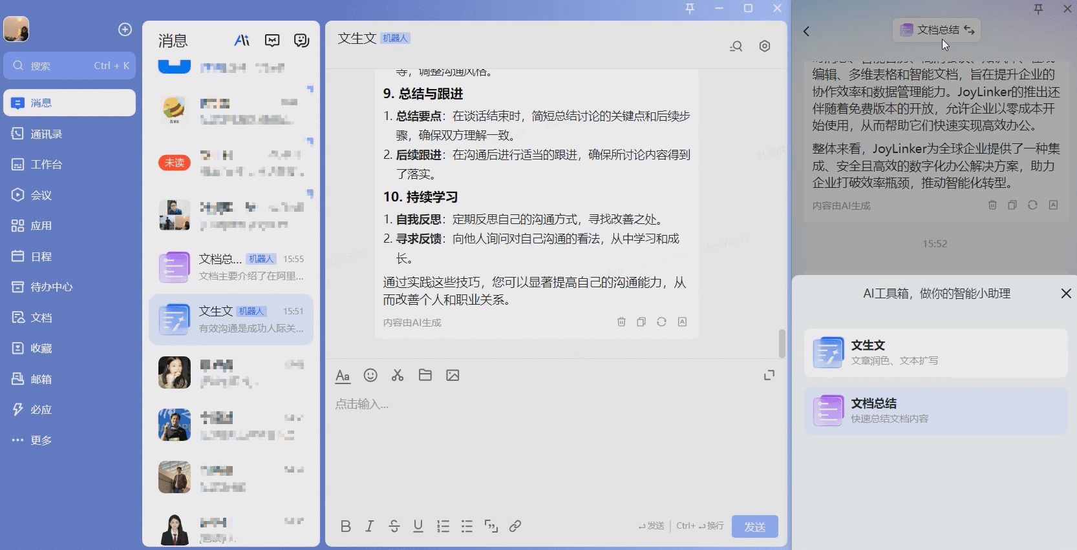This screenshot has height=550, width=1077.
Task: Toggle the text formatting Aa toolbar
Action: pos(343,376)
